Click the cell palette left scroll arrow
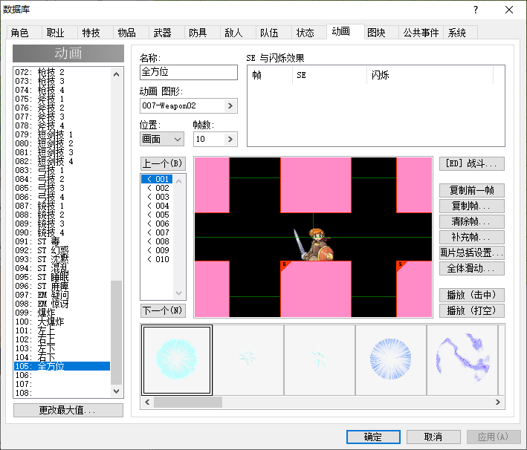This screenshot has height=450, width=527. click(x=147, y=402)
